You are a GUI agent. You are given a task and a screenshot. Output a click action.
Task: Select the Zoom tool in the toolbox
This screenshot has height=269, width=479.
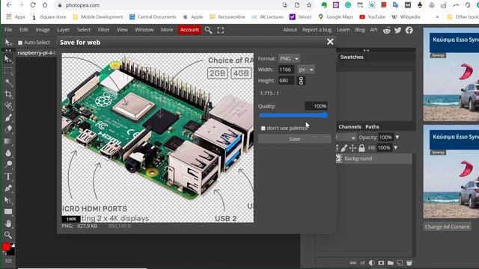tap(8, 235)
